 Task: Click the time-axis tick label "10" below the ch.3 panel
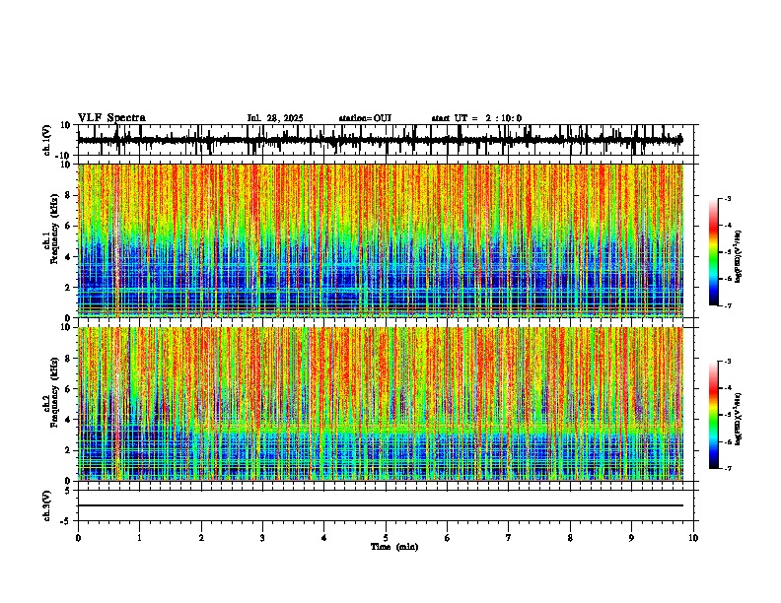(693, 538)
